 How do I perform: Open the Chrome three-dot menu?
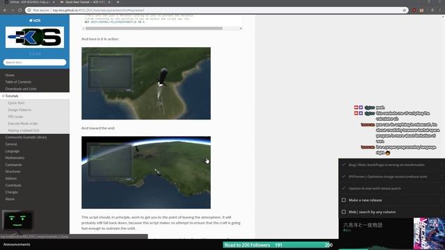click(x=440, y=10)
